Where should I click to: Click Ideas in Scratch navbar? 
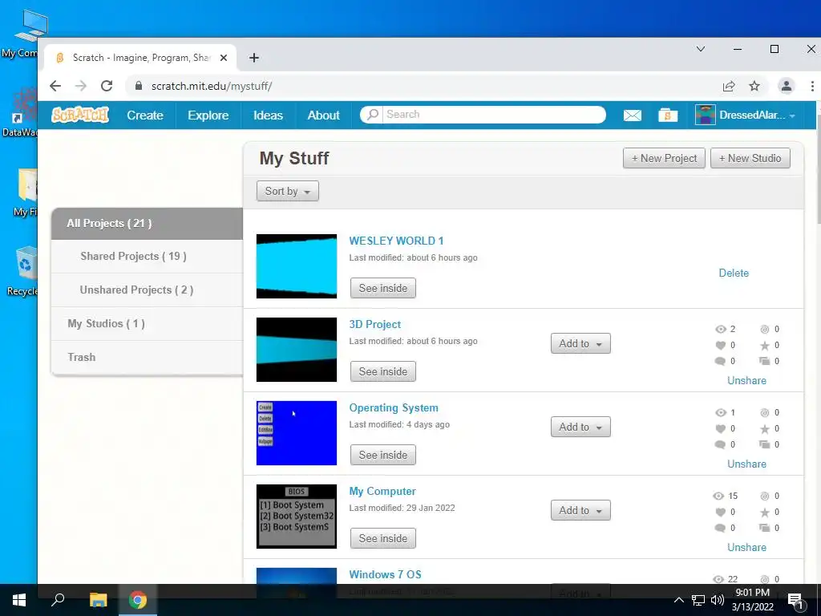click(268, 115)
